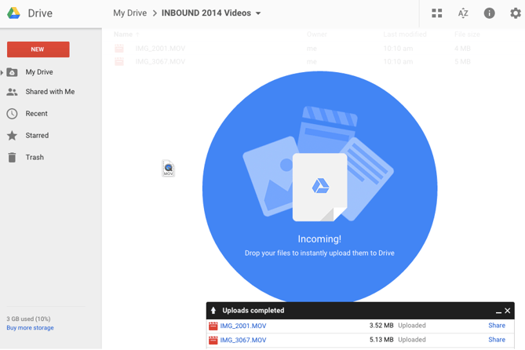The height and width of the screenshot is (350, 525).
Task: Show the details info panel
Action: tap(489, 13)
